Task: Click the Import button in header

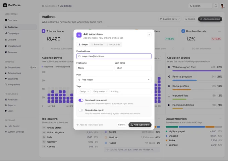Action: click(x=190, y=19)
